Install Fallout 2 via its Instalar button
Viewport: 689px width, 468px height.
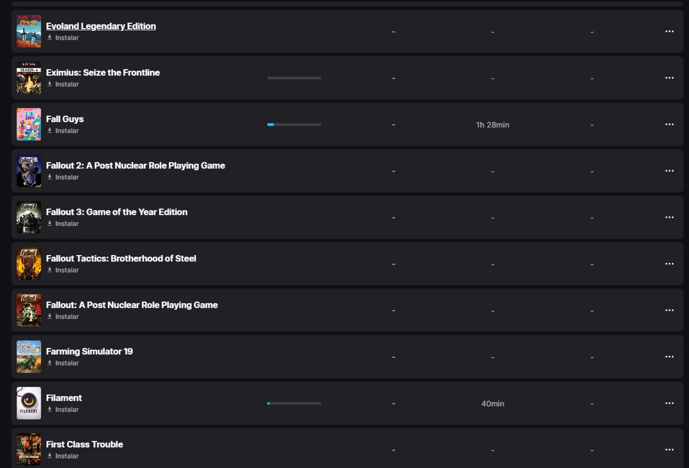tap(63, 177)
